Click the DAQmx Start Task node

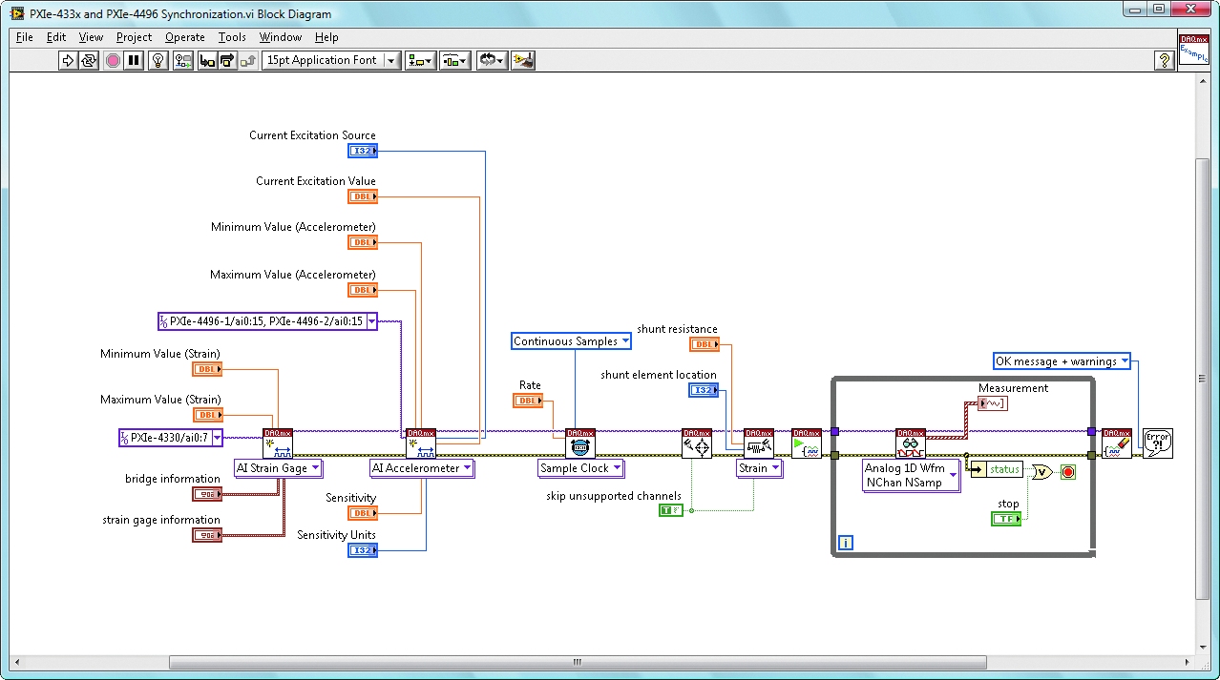pos(806,443)
